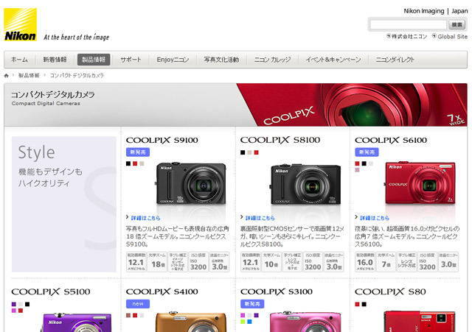Click the vibration reduction spec icon for S6100
The height and width of the screenshot is (332, 472).
(406, 262)
